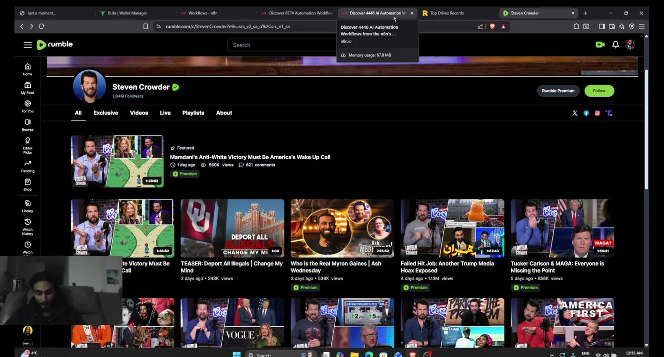This screenshot has width=664, height=357.
Task: Open the Deport All Illegals thumbnail
Action: point(232,228)
